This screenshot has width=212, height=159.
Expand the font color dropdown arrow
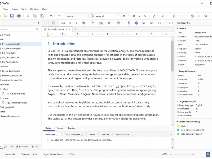158,16
